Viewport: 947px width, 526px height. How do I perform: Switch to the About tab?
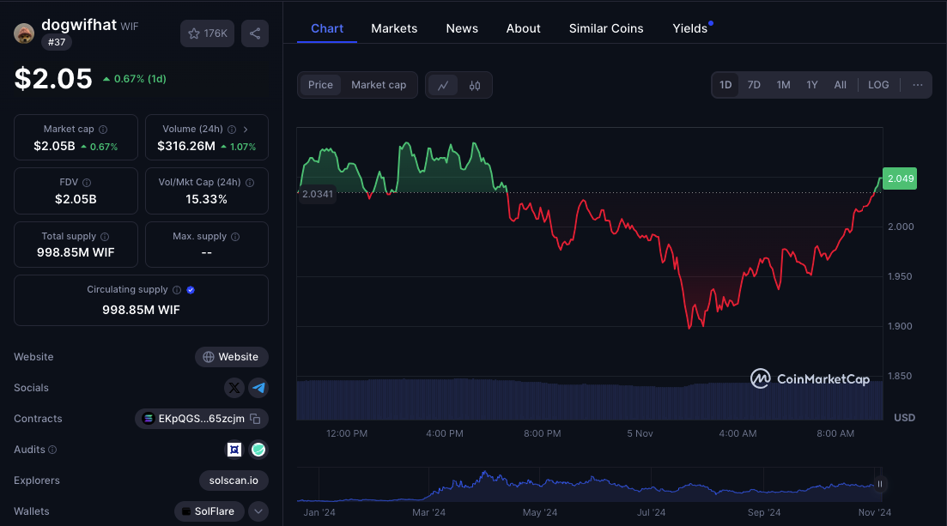523,28
